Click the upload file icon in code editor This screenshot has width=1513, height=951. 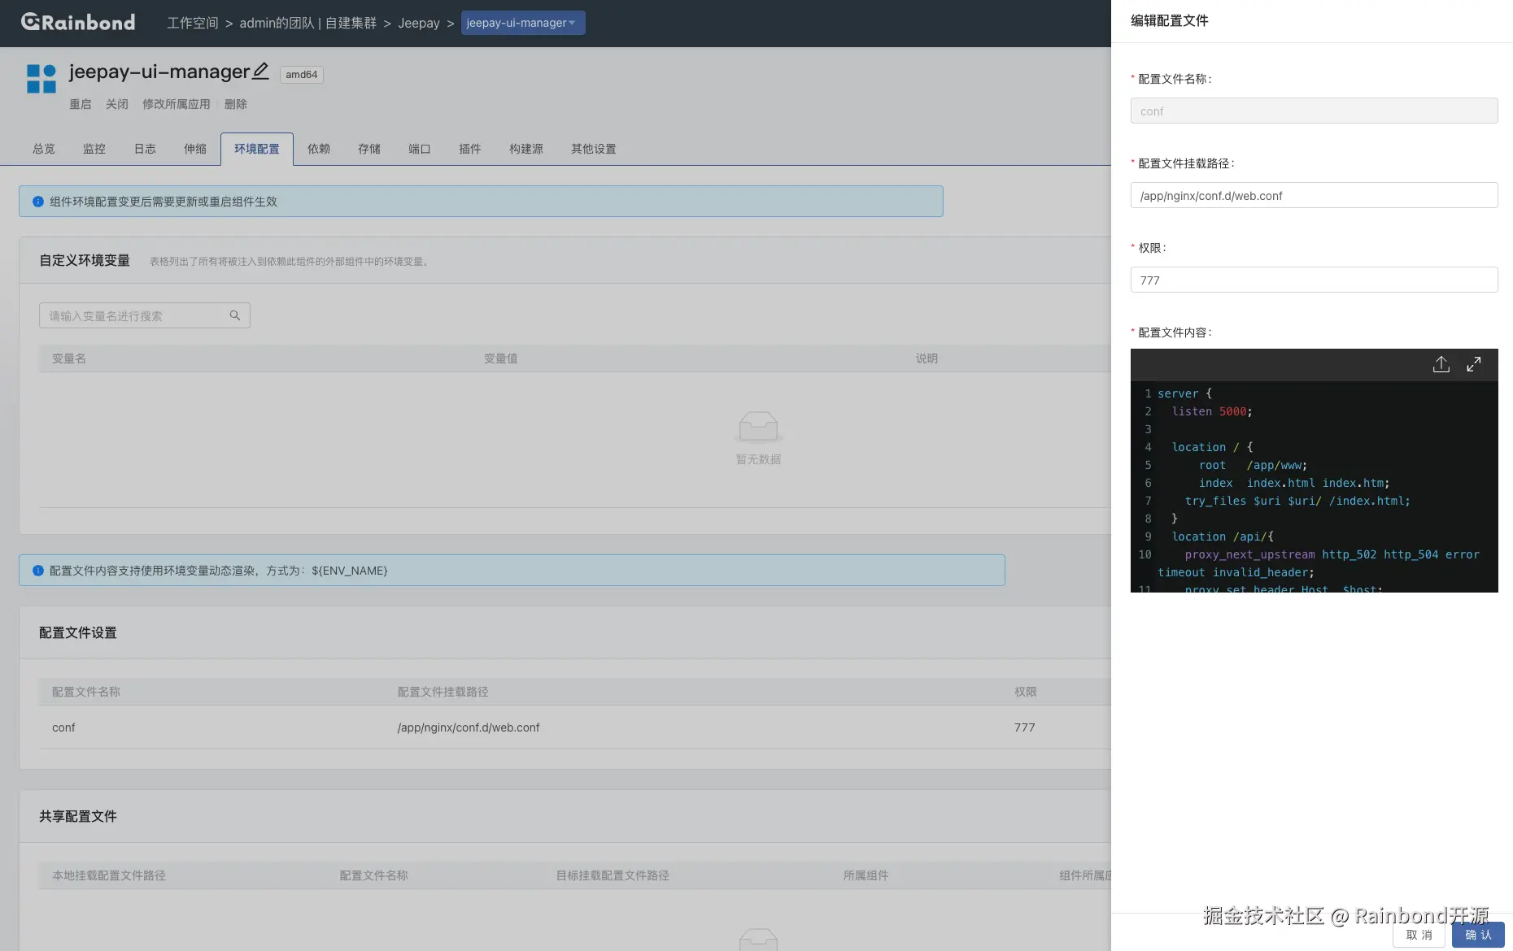point(1441,364)
